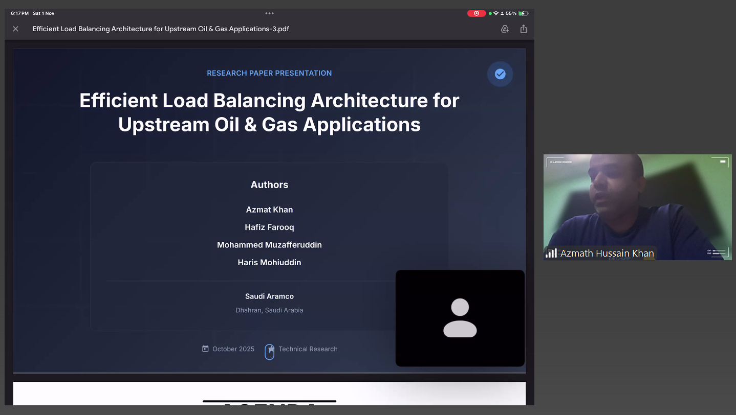Viewport: 736px width, 415px height.
Task: Tap the battery indicator in status bar
Action: [x=523, y=13]
